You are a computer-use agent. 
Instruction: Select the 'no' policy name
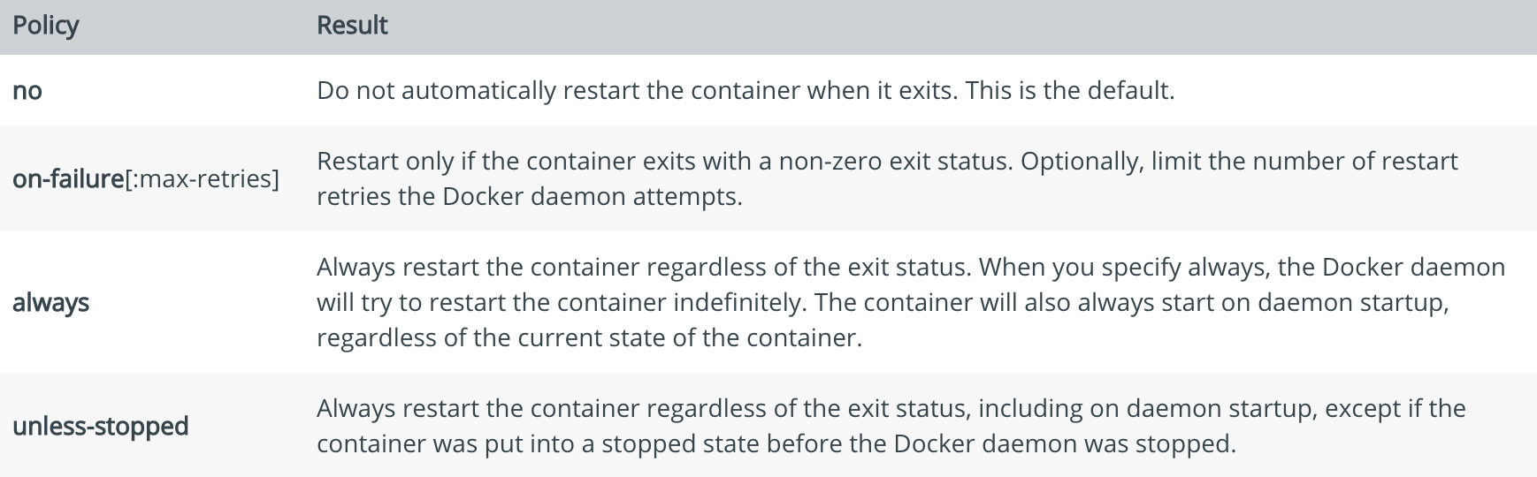27,91
